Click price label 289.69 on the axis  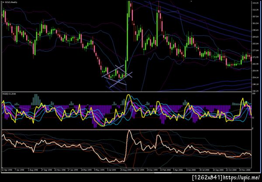coord(255,37)
